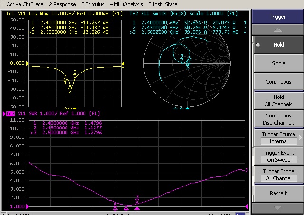
Task: Click active marker triangle below Log Mag plot
Action: point(75,108)
